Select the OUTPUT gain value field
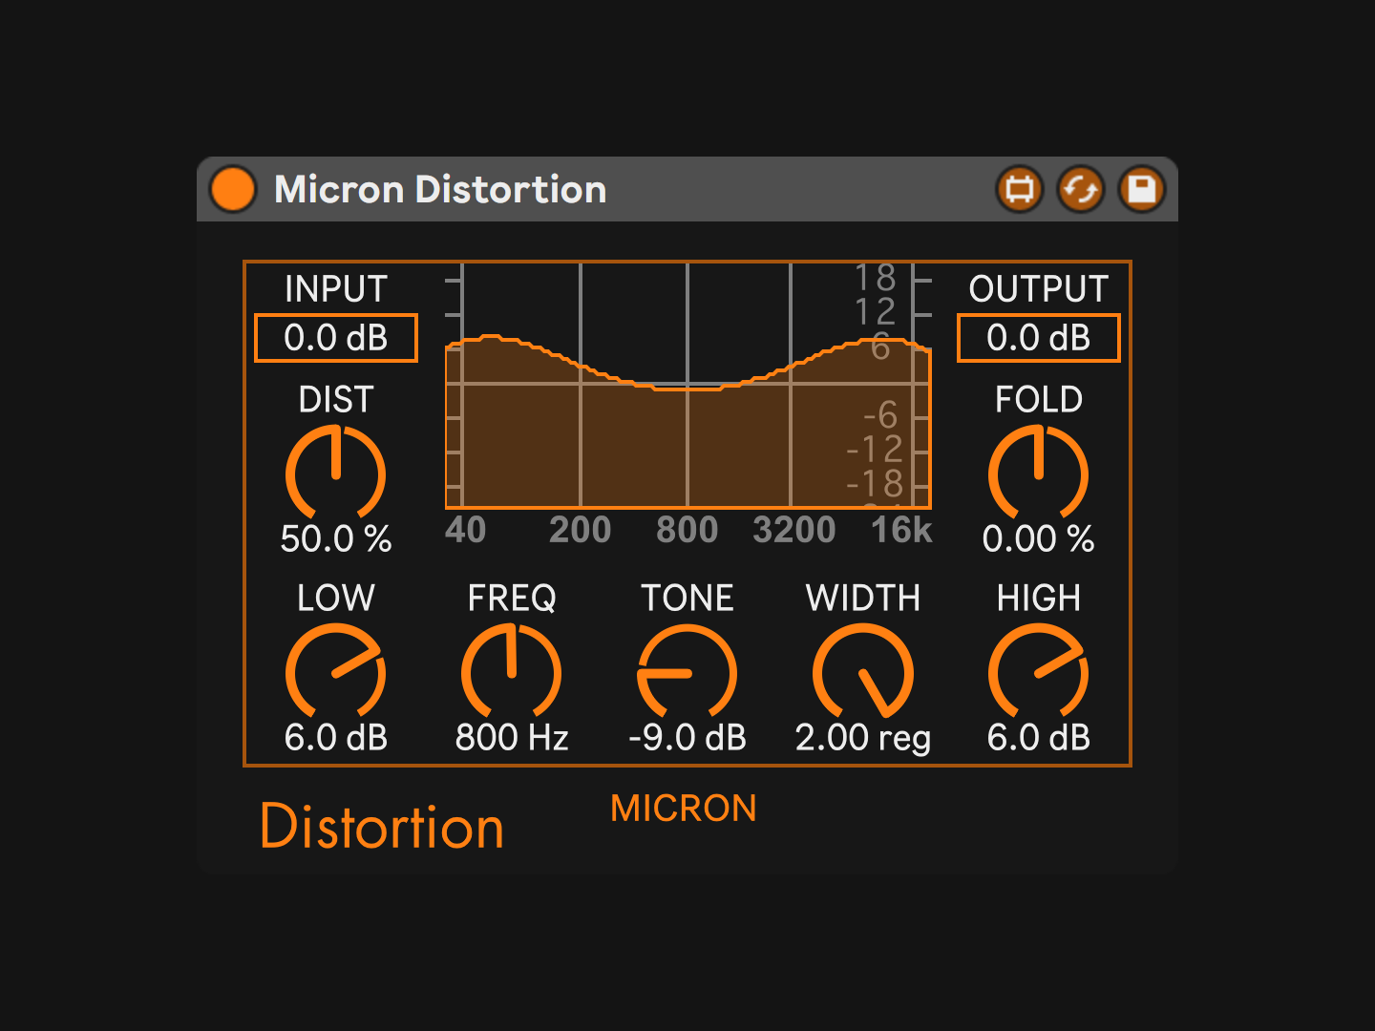This screenshot has width=1375, height=1031. click(x=1039, y=338)
